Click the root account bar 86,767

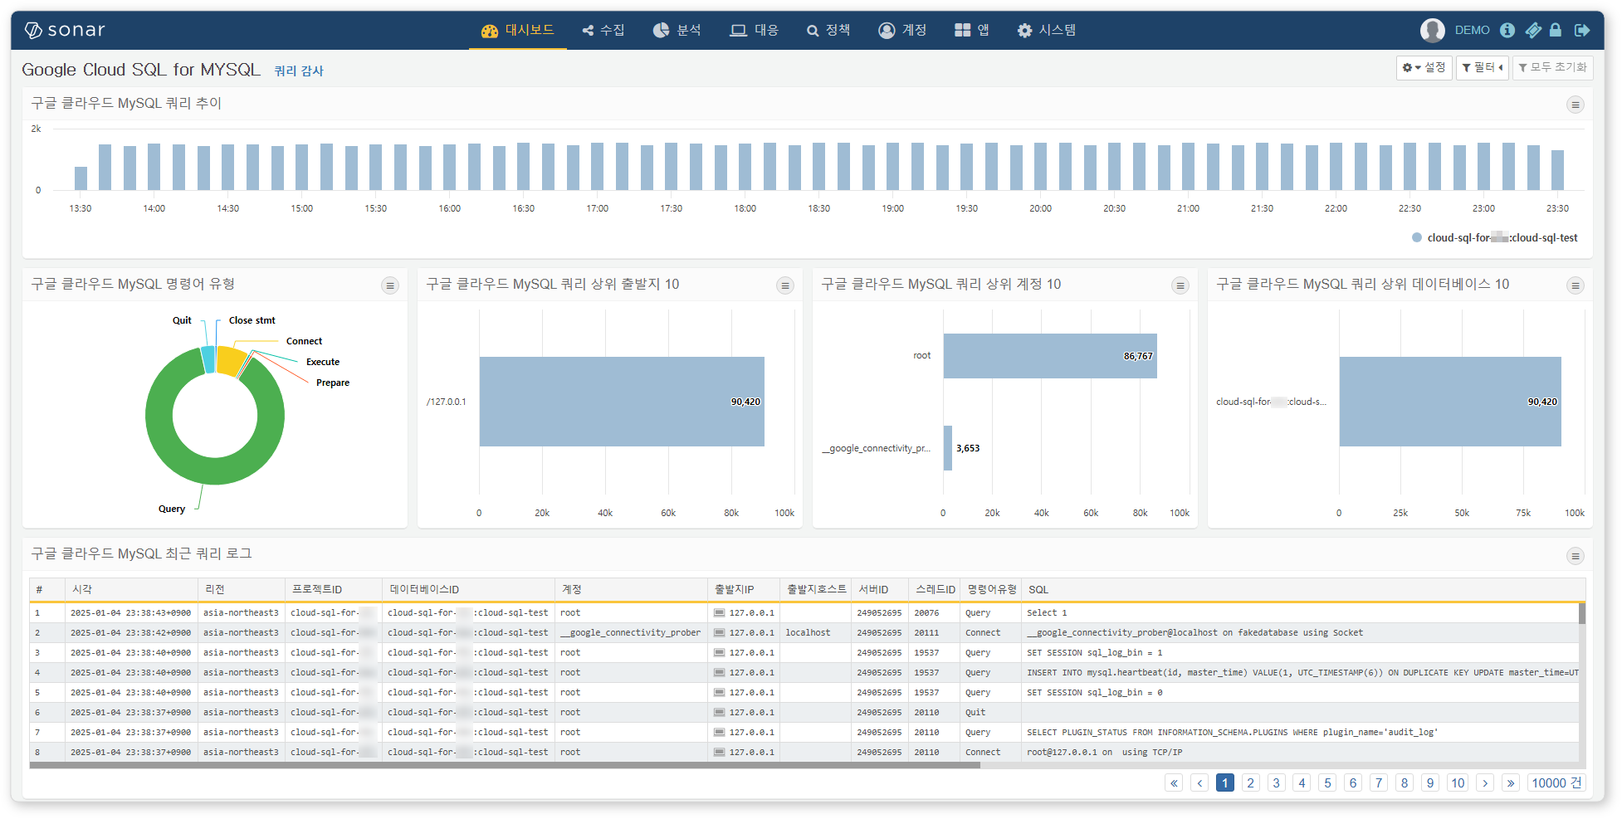tap(1050, 356)
